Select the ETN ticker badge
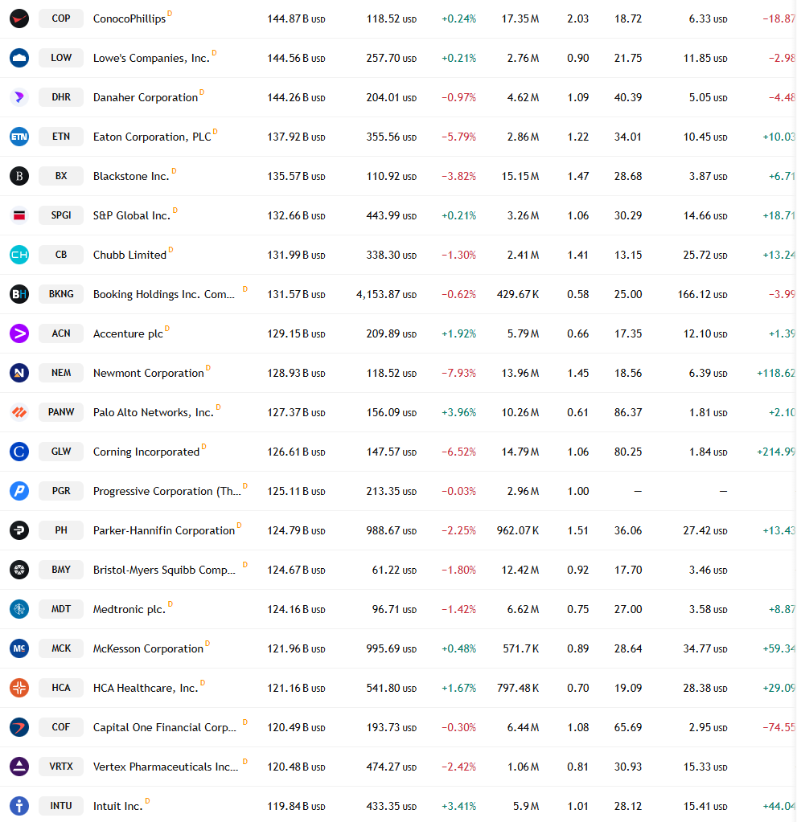The height and width of the screenshot is (822, 797). [x=61, y=137]
